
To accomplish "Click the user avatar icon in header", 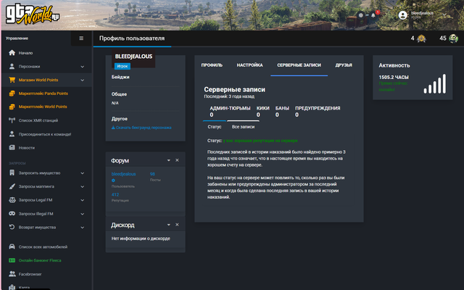I will 403,15.
